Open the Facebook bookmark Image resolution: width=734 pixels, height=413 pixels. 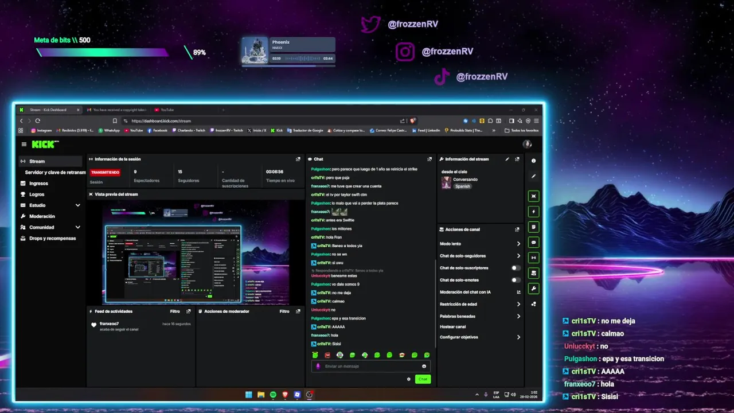pos(158,130)
